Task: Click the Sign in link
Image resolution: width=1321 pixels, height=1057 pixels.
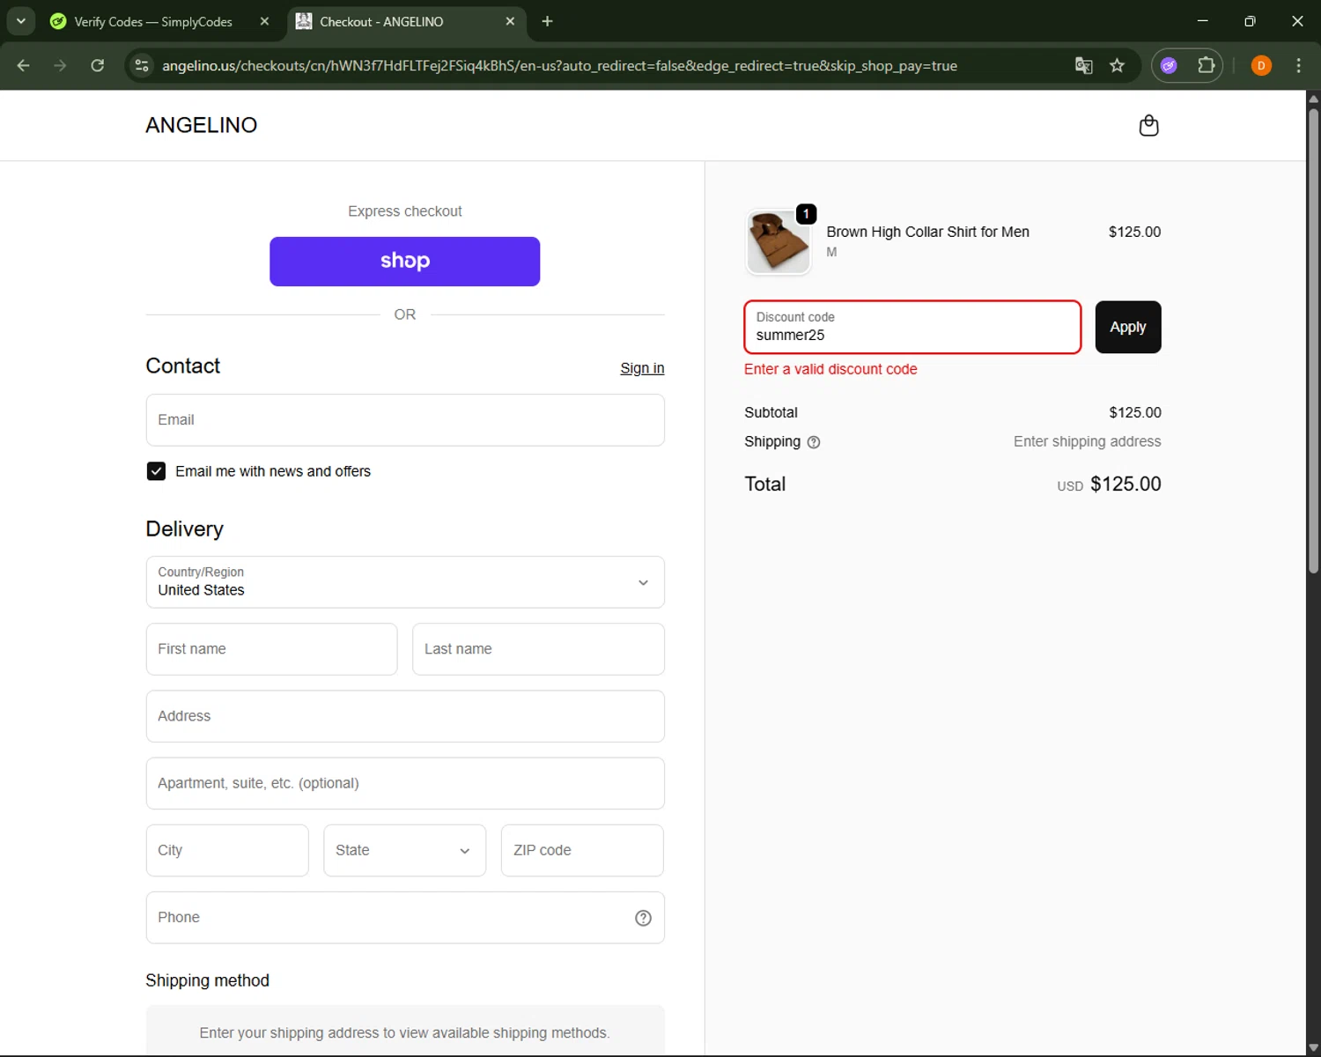Action: 642,368
